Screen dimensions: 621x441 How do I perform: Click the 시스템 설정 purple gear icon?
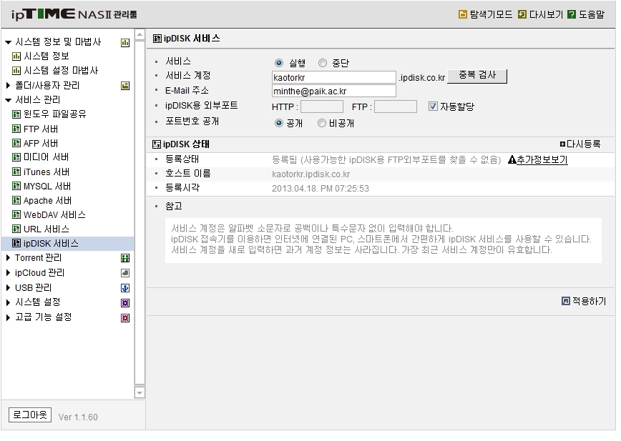124,303
